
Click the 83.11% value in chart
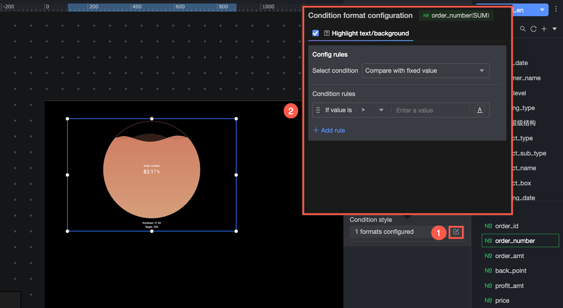(151, 172)
